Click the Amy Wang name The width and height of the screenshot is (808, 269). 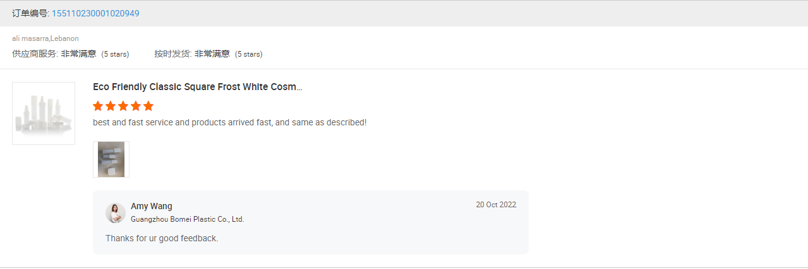pyautogui.click(x=152, y=206)
